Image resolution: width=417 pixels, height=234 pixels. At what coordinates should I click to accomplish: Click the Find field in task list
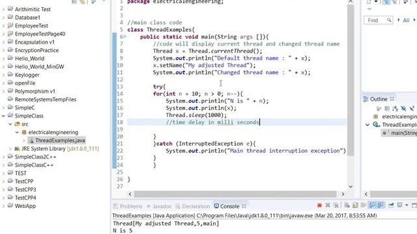(x=378, y=20)
